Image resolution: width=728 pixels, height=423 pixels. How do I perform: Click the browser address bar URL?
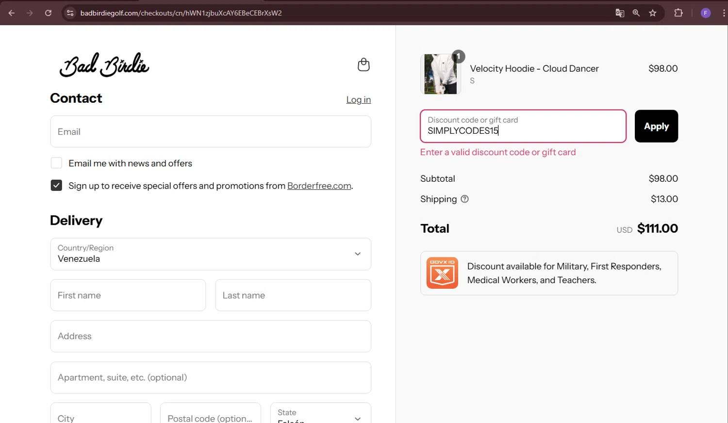(x=181, y=13)
